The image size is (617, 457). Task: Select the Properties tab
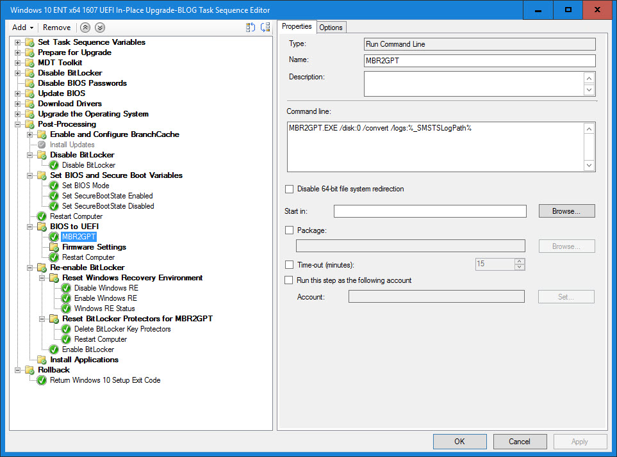(x=297, y=26)
